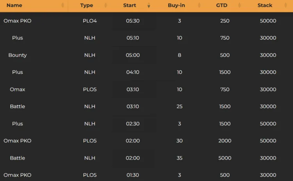Image resolution: width=293 pixels, height=181 pixels.
Task: Click GTD 250 cell
Action: [225, 21]
